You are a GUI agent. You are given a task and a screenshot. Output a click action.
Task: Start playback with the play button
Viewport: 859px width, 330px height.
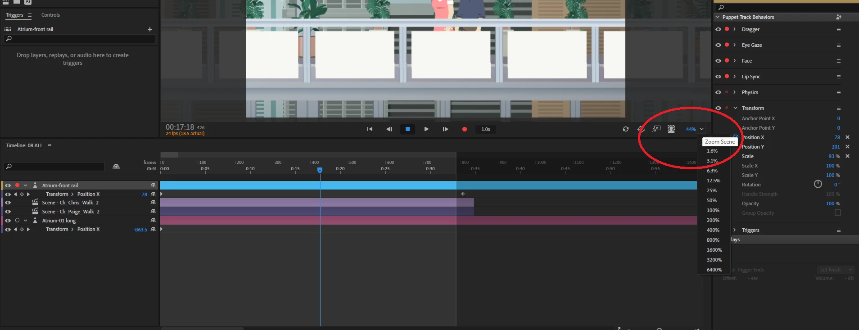[426, 129]
